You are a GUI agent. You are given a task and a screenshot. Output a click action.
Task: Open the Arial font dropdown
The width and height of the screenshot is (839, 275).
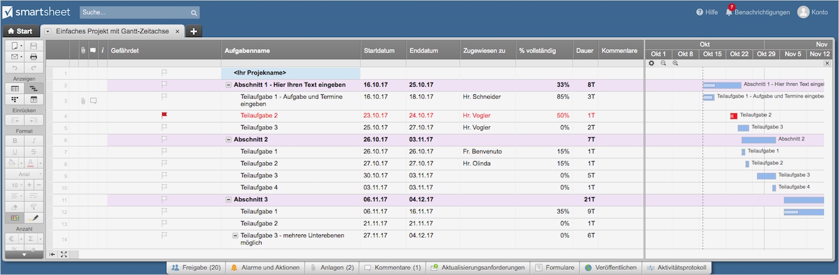click(24, 174)
